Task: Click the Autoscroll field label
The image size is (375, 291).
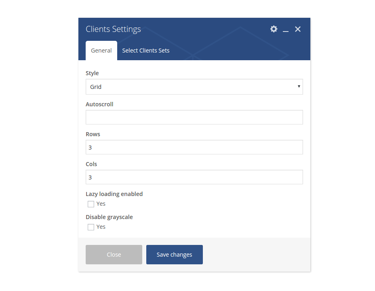Action: (99, 104)
